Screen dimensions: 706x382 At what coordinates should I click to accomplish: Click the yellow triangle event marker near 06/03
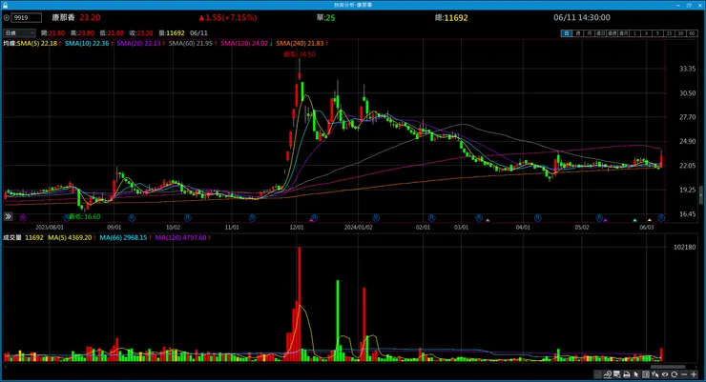[650, 220]
